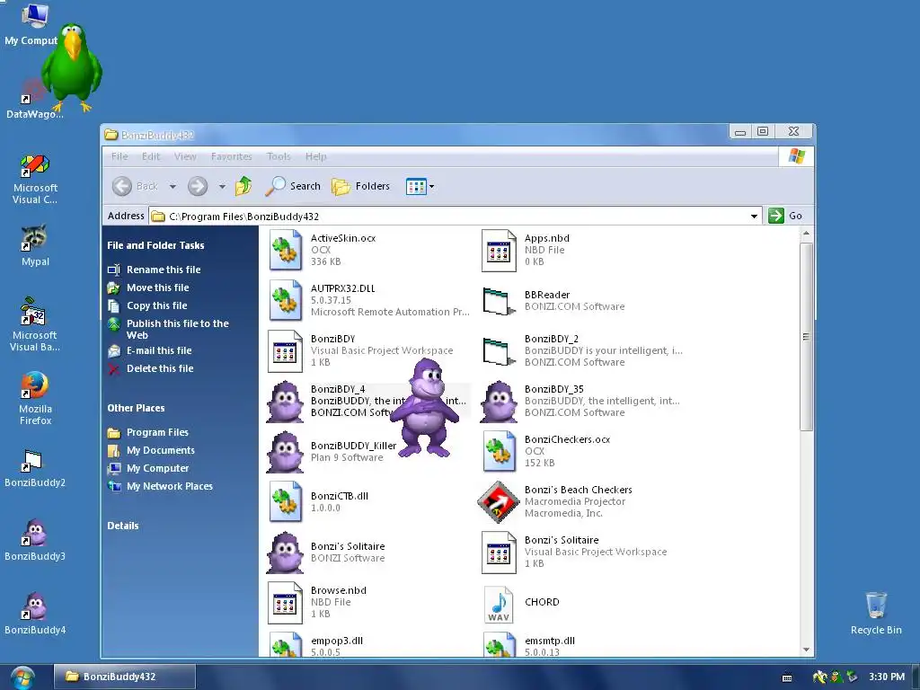Click Publish this file to the Web
The width and height of the screenshot is (920, 690).
[x=178, y=329]
